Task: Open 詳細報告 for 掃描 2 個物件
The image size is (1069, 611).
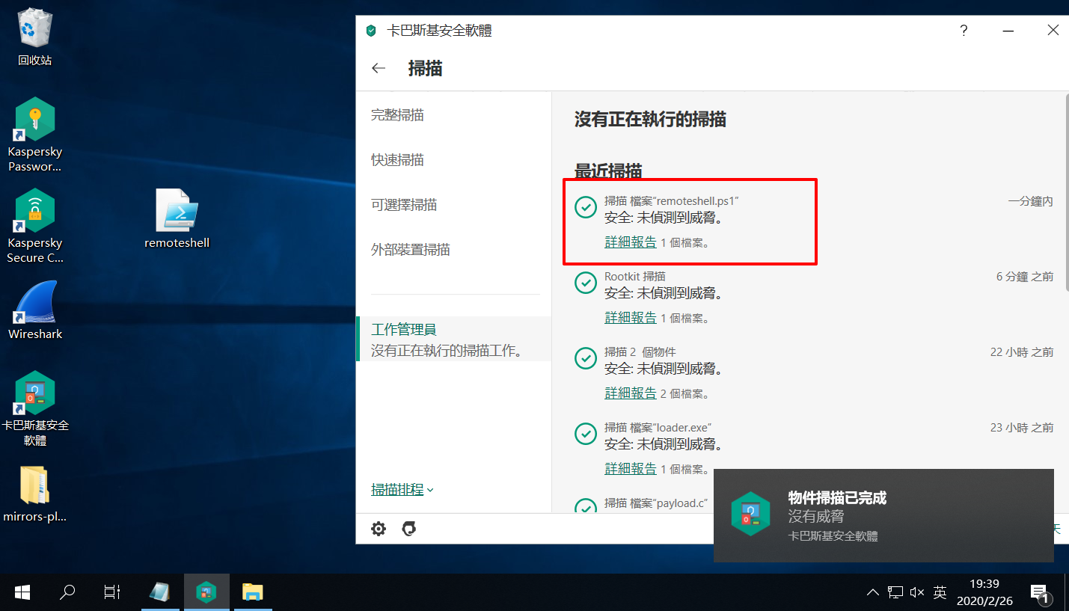Action: pos(631,393)
